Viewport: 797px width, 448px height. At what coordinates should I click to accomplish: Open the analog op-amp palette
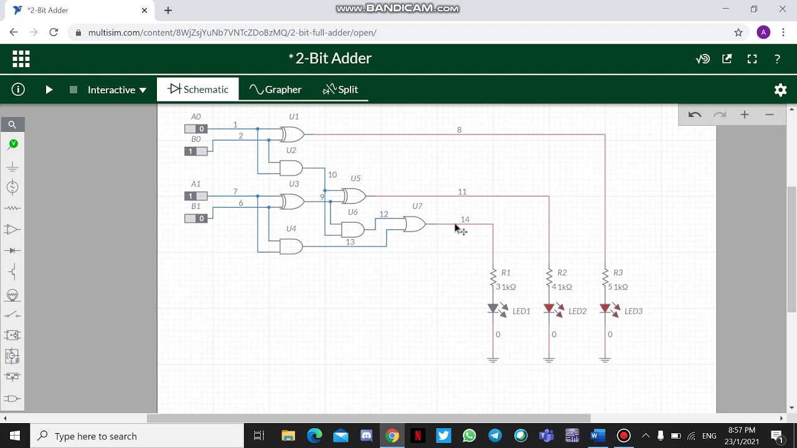[x=12, y=229]
